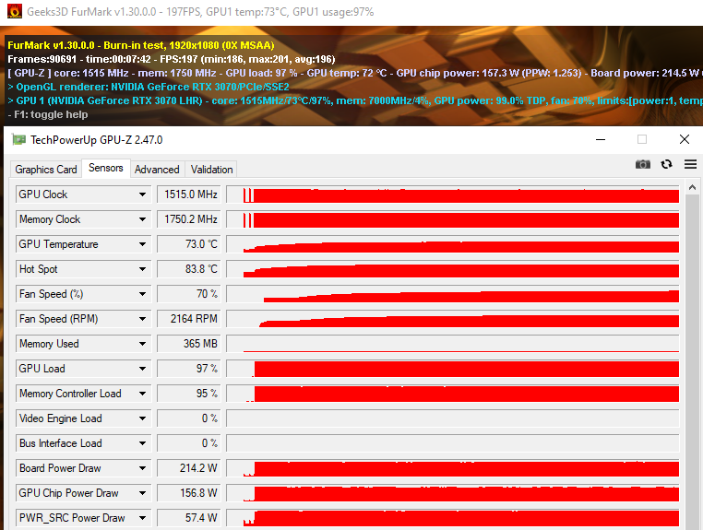Click the Hot Spot history graph

coord(453,269)
